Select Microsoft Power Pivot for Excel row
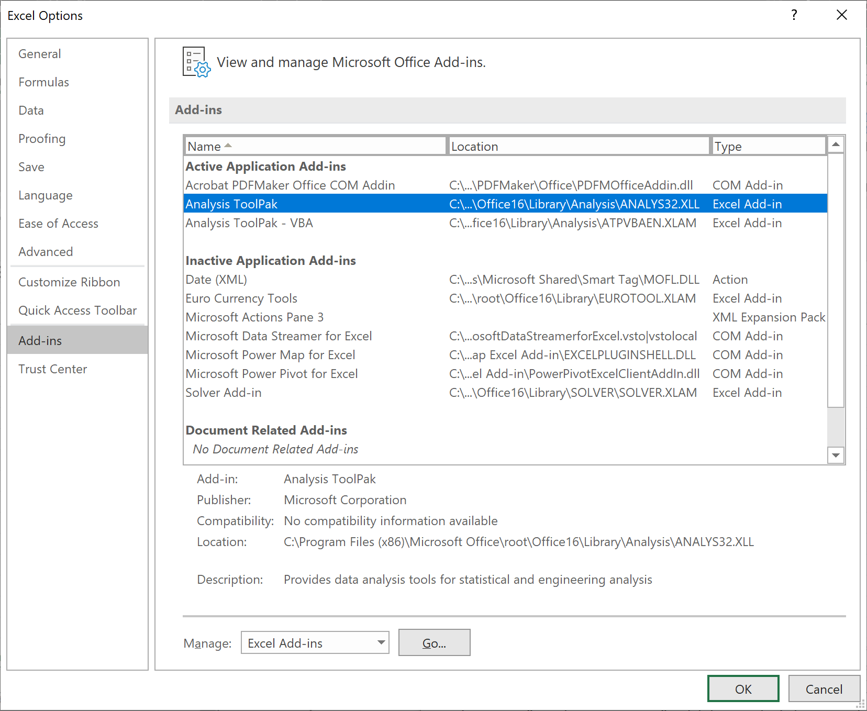The width and height of the screenshot is (867, 711). pyautogui.click(x=506, y=374)
